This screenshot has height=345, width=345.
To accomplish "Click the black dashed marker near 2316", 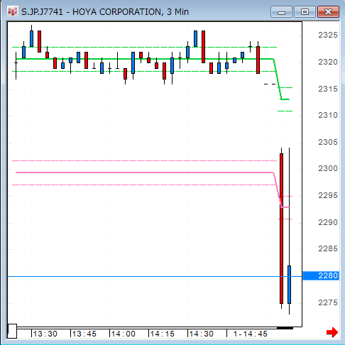I will (x=270, y=84).
